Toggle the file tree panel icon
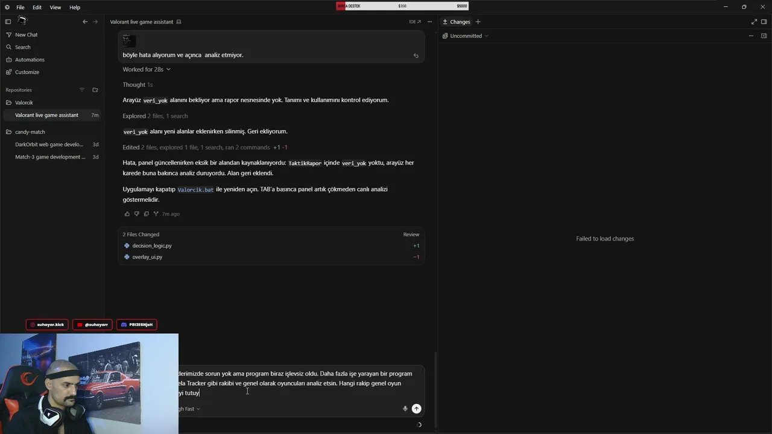 (764, 36)
